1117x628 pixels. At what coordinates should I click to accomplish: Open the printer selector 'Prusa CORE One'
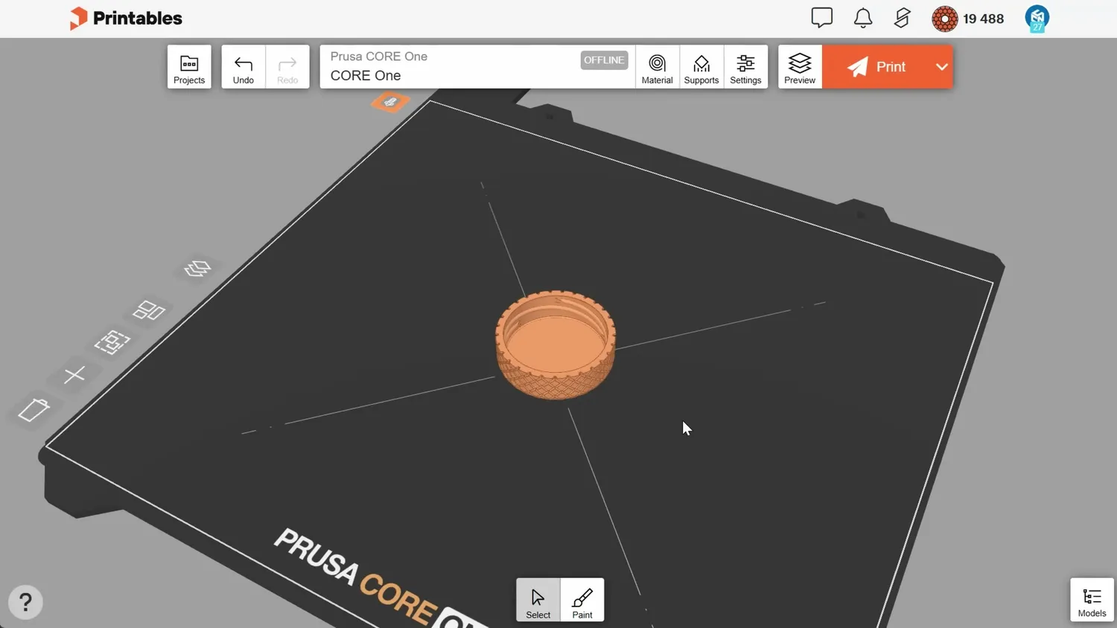coord(477,67)
